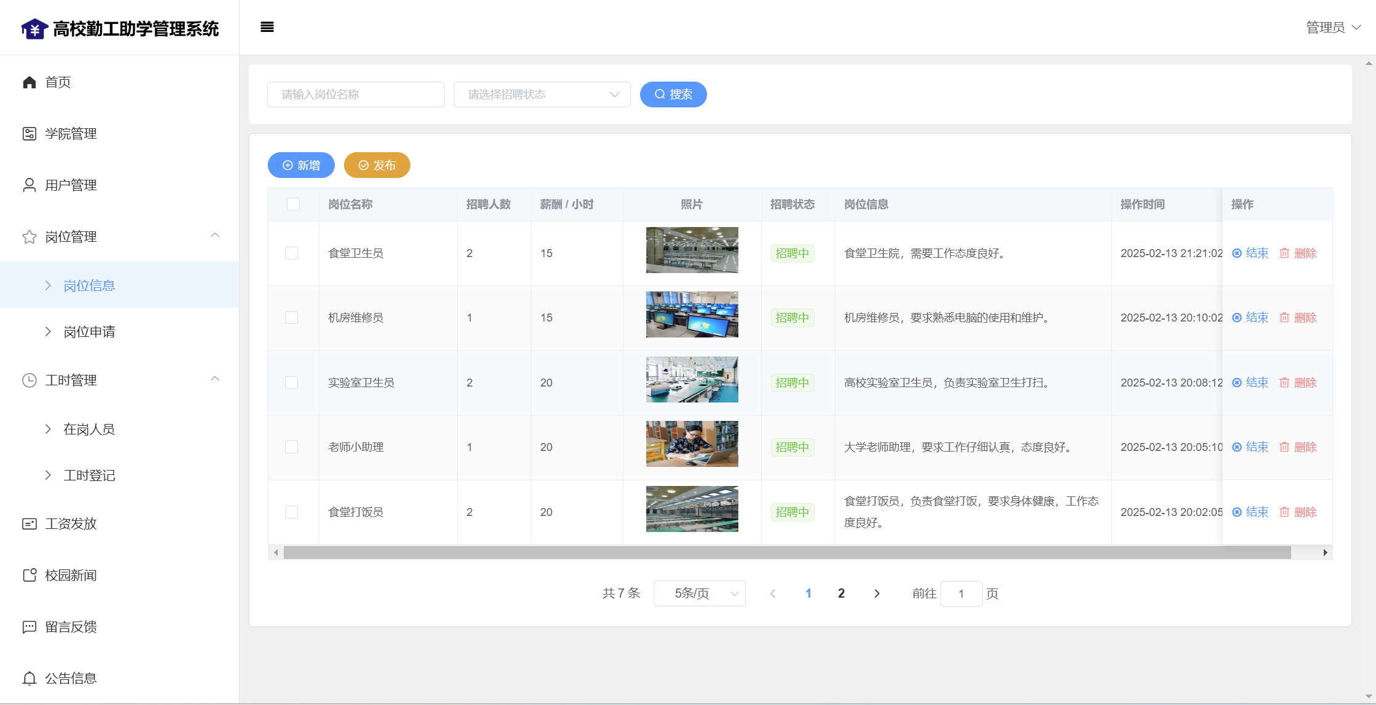Click the 留言反馈 chat bubble icon
The image size is (1376, 705).
click(x=29, y=627)
